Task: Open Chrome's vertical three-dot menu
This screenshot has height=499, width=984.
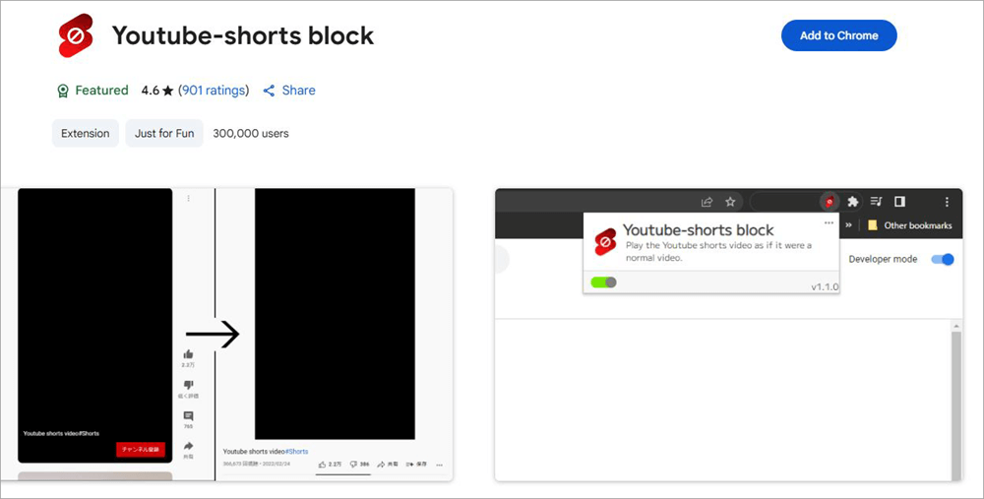Action: 947,202
